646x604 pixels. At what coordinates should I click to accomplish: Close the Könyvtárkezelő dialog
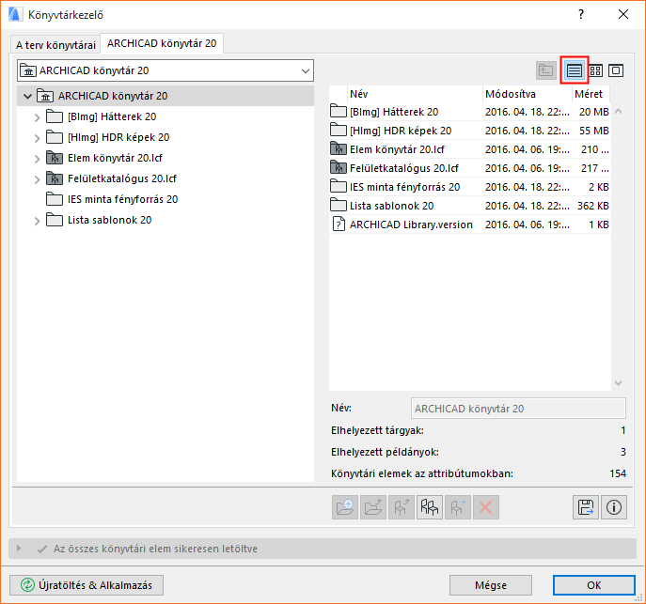623,14
